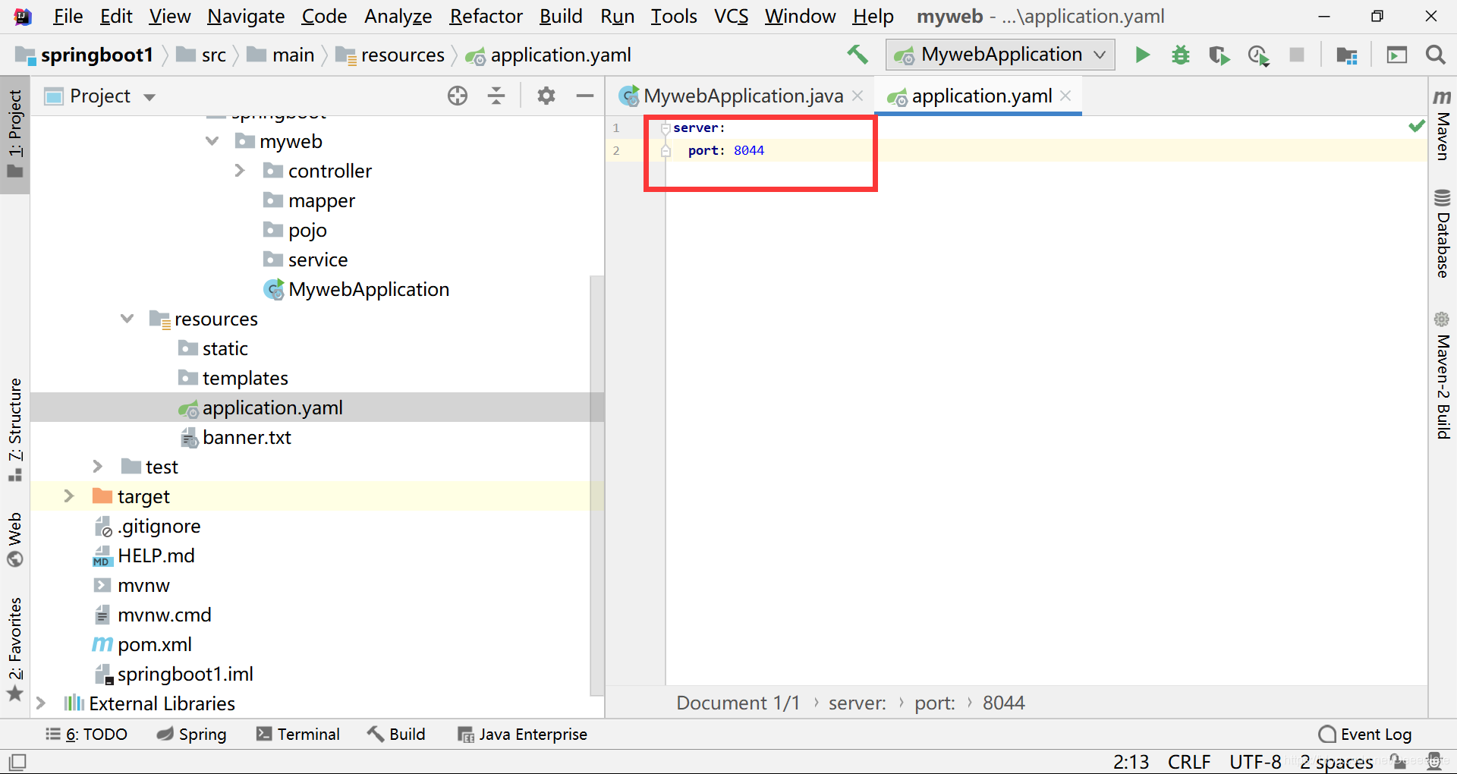Toggle tool window bars icon in status bar

point(17,761)
